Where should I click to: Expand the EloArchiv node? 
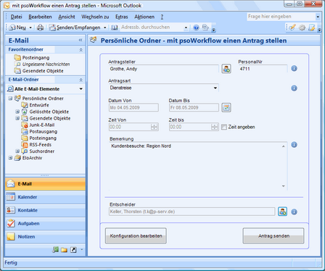(10, 158)
